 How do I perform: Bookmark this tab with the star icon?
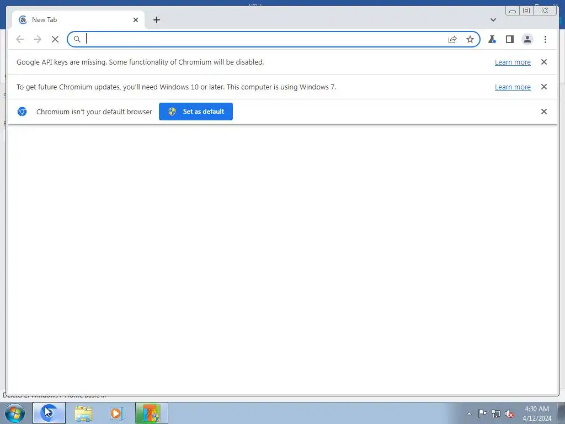tap(470, 39)
